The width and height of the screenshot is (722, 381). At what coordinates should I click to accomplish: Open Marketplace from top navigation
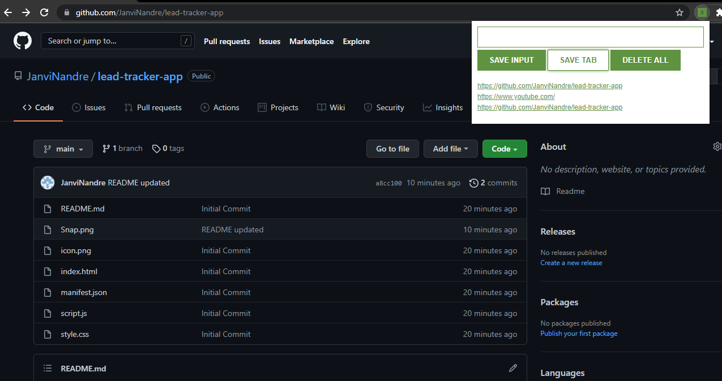[311, 41]
